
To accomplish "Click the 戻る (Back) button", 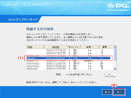I will tap(107, 92).
